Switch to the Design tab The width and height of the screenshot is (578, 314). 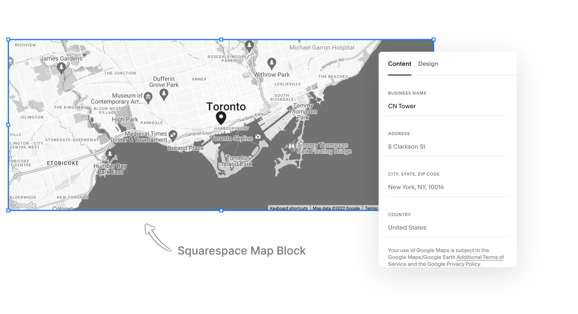coord(428,64)
